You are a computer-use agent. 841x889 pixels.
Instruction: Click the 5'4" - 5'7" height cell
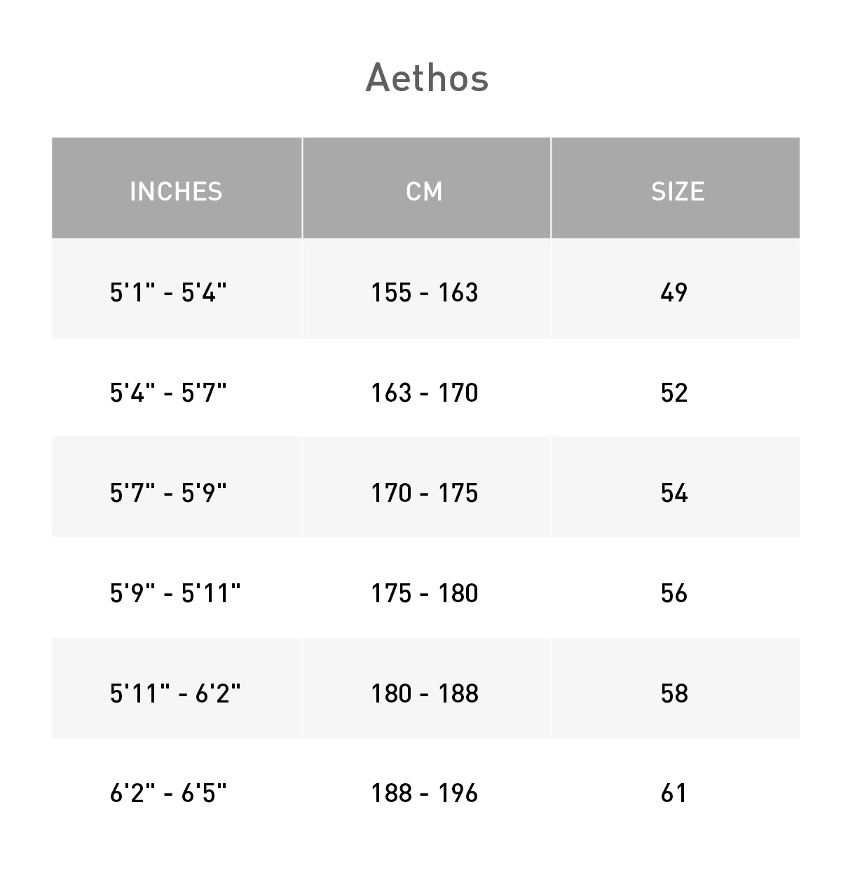[x=168, y=393]
